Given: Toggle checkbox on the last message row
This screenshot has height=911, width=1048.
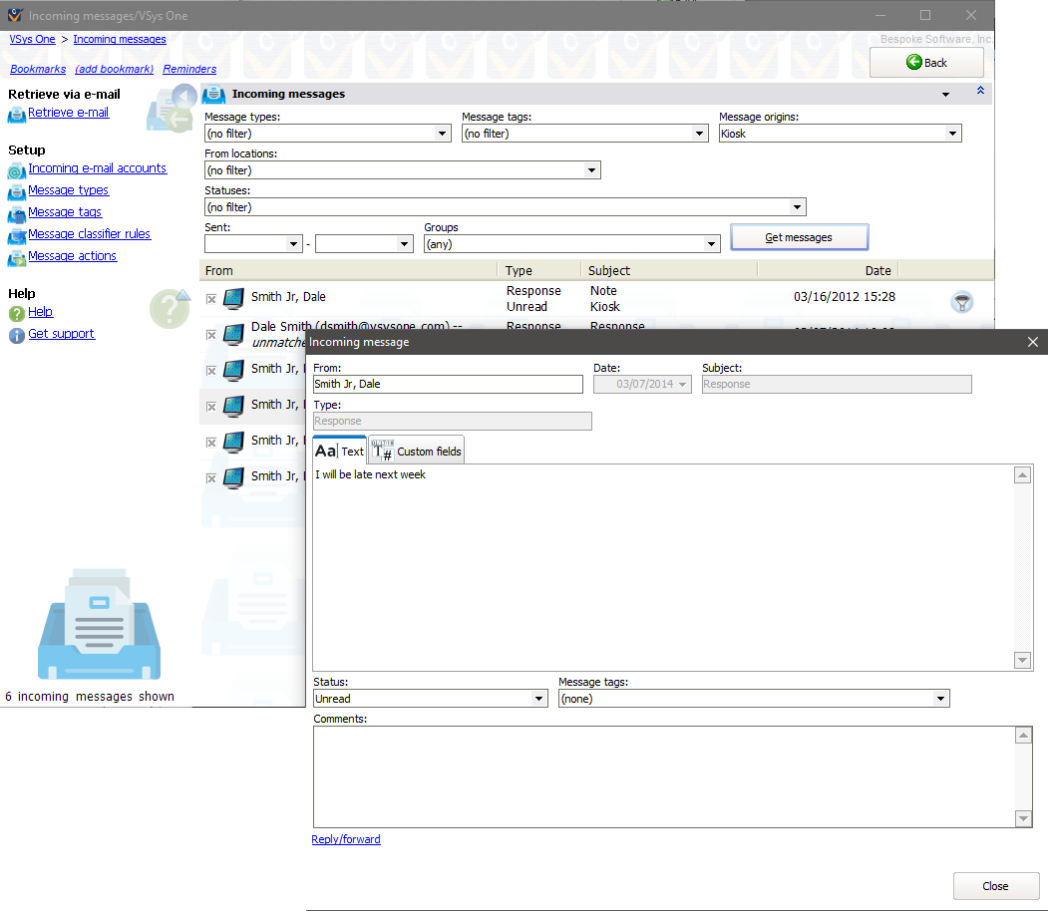Looking at the screenshot, I should [x=210, y=478].
